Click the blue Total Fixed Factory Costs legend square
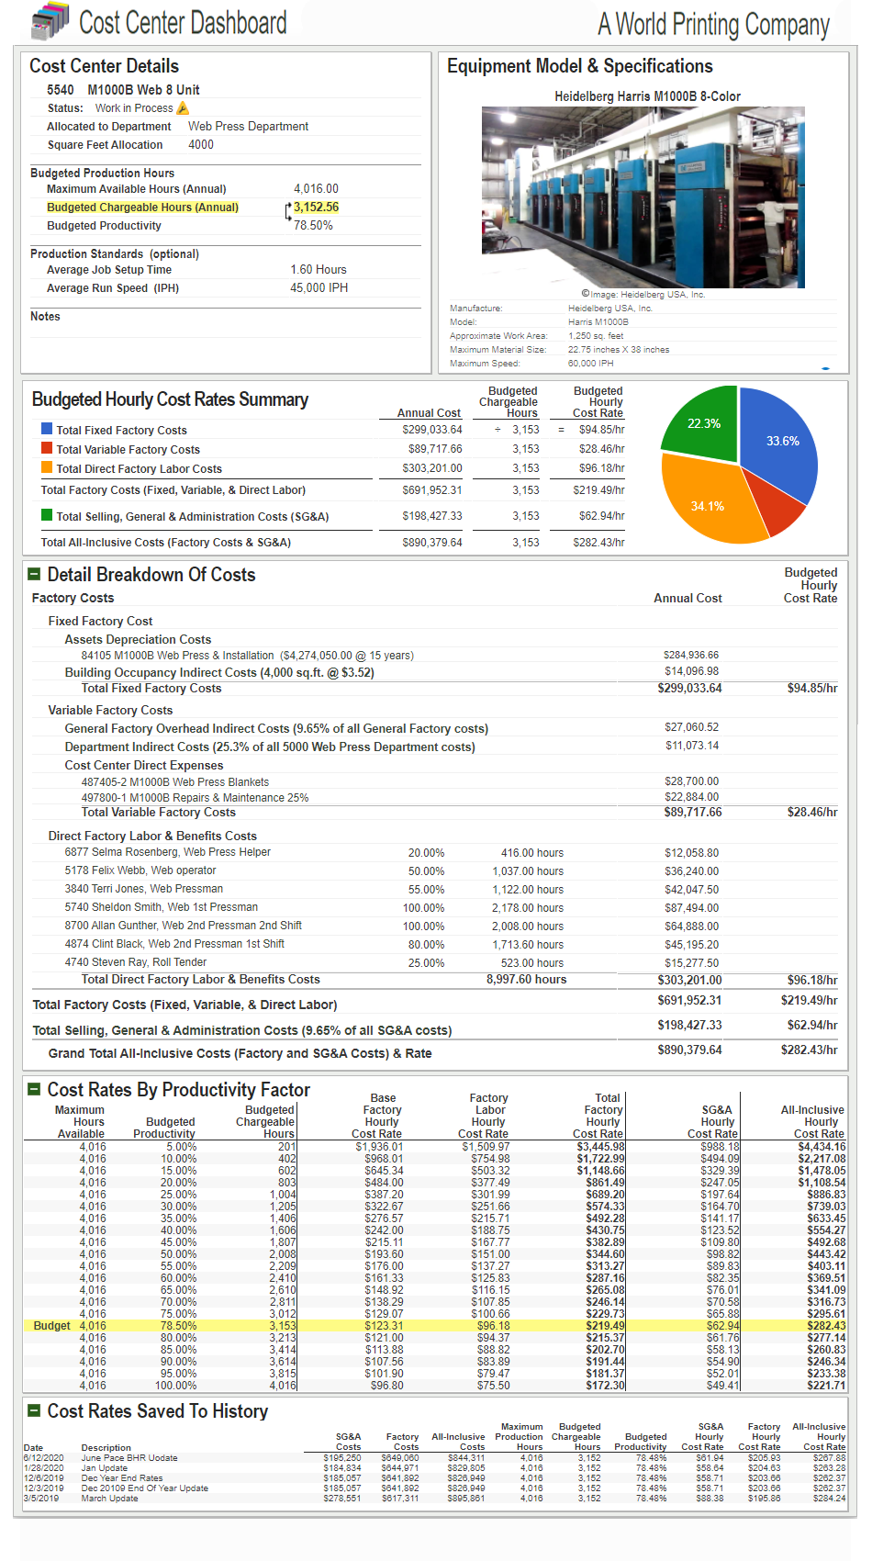This screenshot has height=1561, width=872. (47, 429)
